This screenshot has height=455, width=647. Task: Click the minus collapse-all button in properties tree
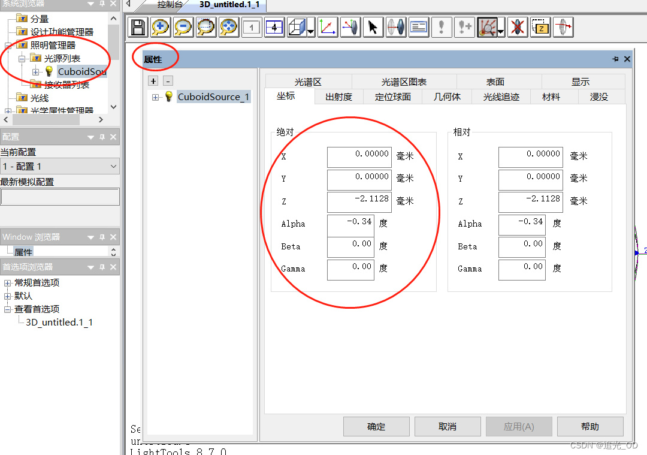[x=168, y=81]
